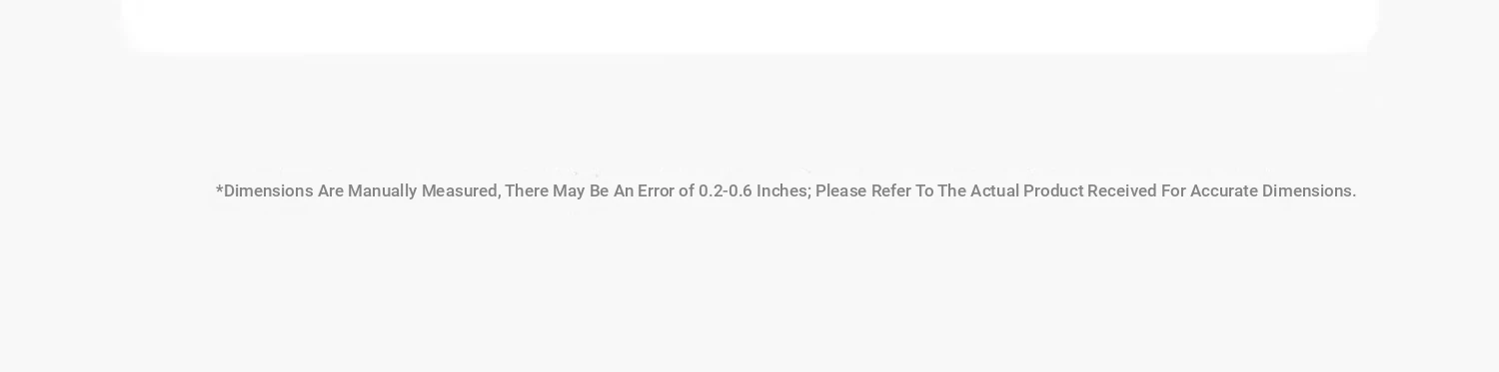
Task: Select the word "Are" after first Dimensions
Action: point(331,190)
